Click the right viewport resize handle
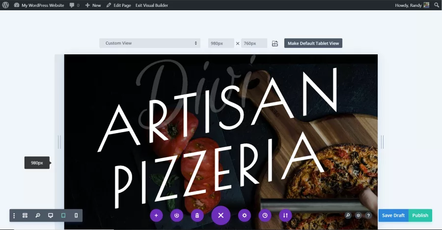 coord(382,142)
